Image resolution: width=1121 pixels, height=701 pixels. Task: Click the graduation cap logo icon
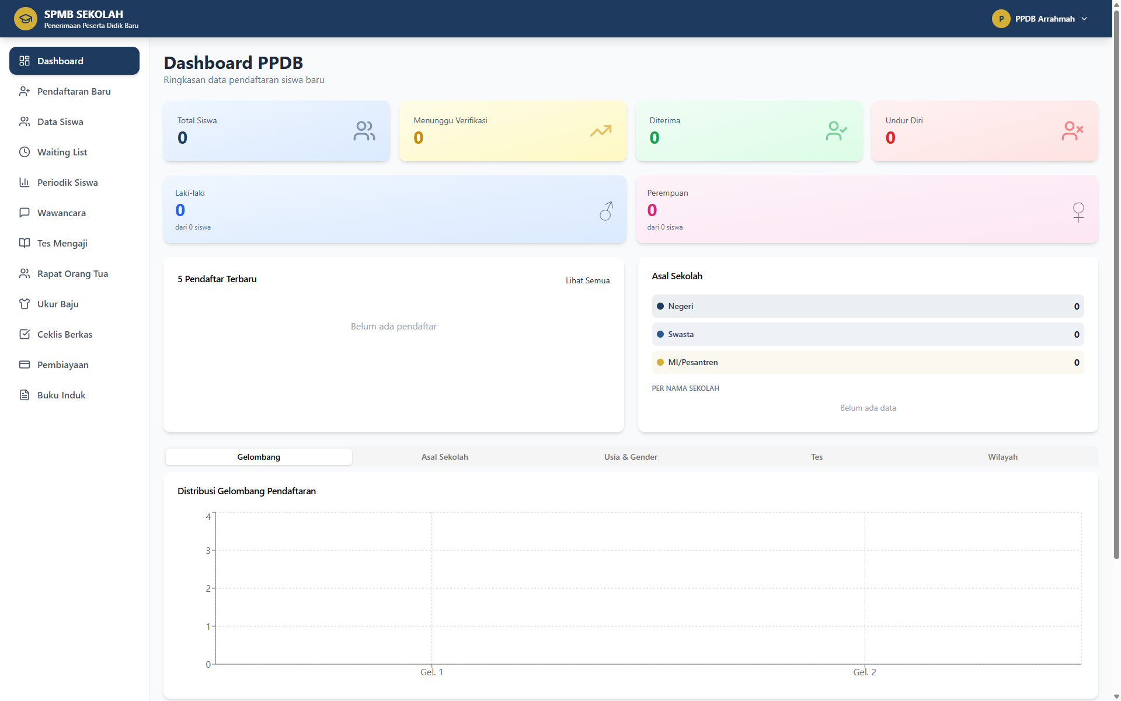click(25, 19)
